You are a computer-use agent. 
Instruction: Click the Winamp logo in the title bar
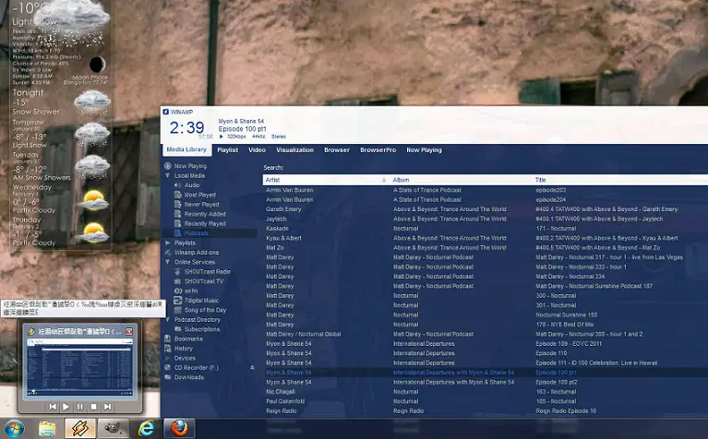tap(166, 112)
